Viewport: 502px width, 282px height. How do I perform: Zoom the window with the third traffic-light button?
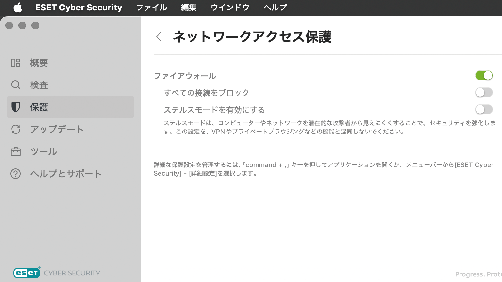point(35,25)
